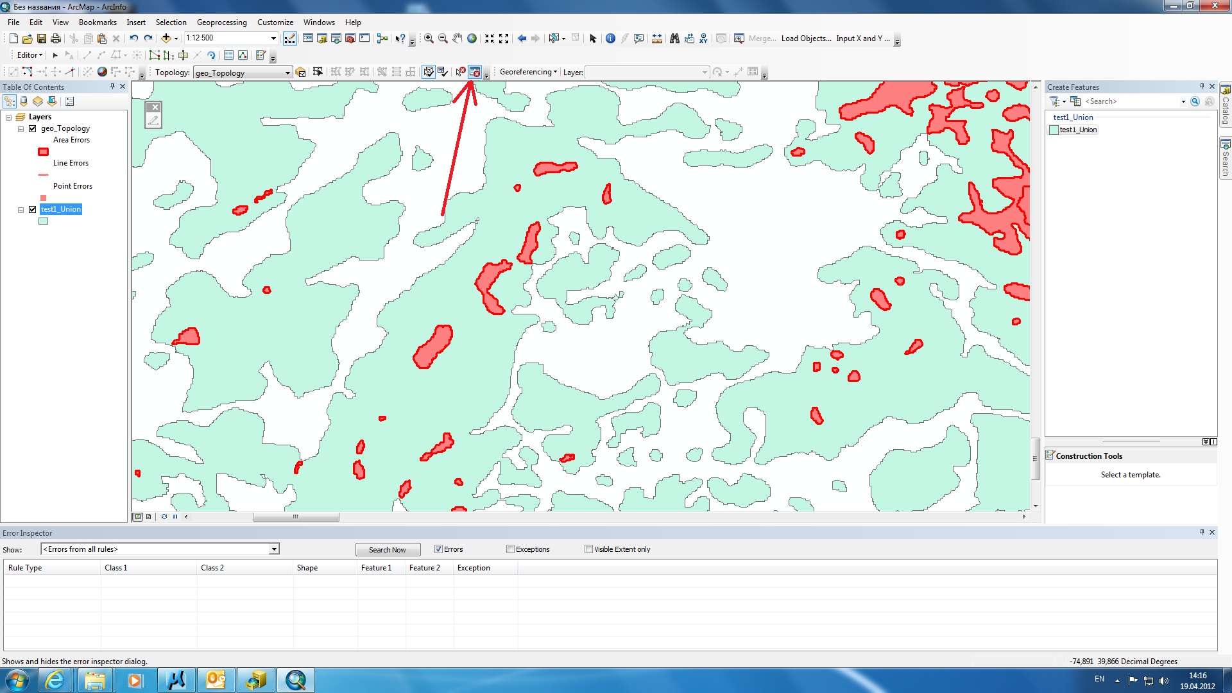
Task: Click the Add Data button icon
Action: point(166,38)
